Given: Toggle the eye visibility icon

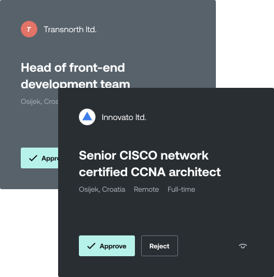Looking at the screenshot, I should coord(243,246).
